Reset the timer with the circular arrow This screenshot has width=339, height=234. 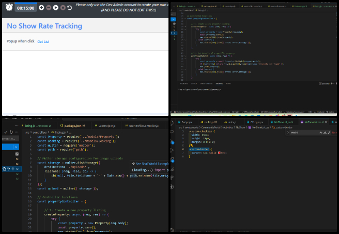70,8
